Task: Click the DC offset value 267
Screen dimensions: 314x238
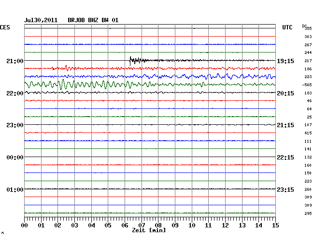Action: coord(308,45)
